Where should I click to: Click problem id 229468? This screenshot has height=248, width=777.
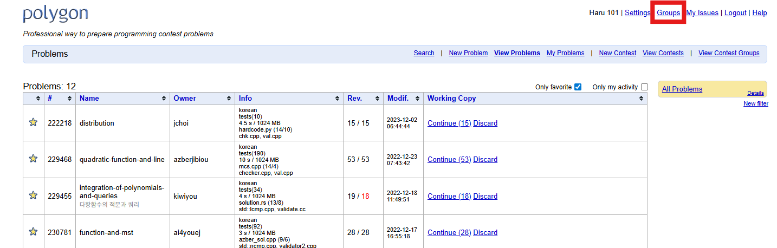pyautogui.click(x=60, y=159)
